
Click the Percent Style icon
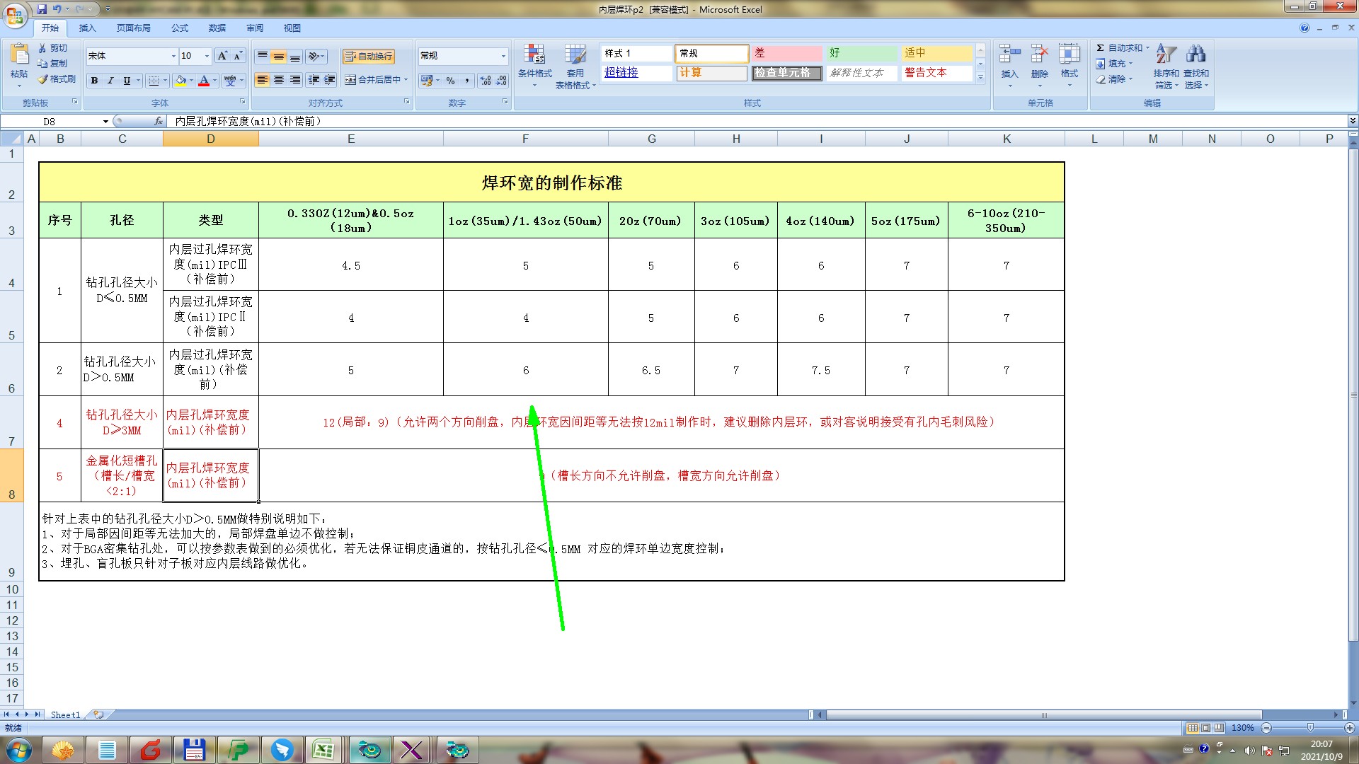[x=450, y=81]
